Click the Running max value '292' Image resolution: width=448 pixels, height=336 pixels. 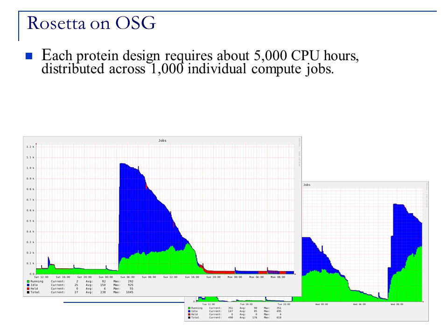click(x=131, y=281)
